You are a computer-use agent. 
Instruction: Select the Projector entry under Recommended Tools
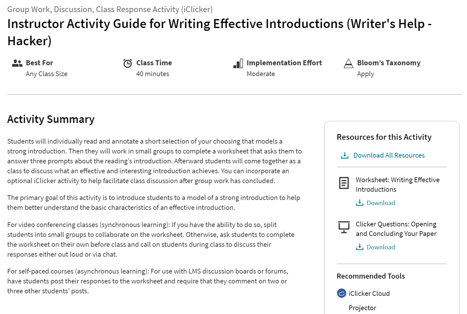click(362, 308)
